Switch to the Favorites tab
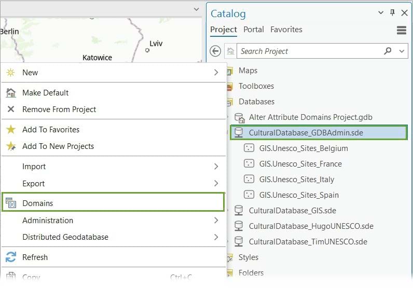413x288 pixels. click(x=286, y=30)
